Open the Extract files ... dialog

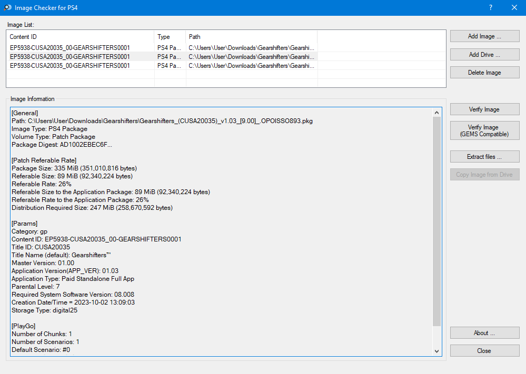click(485, 157)
